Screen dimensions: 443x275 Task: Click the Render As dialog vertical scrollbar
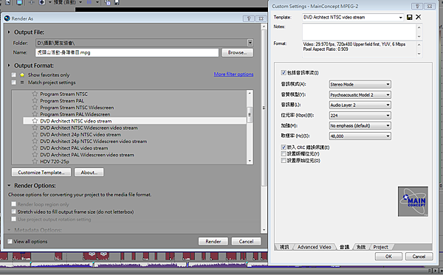click(x=264, y=108)
